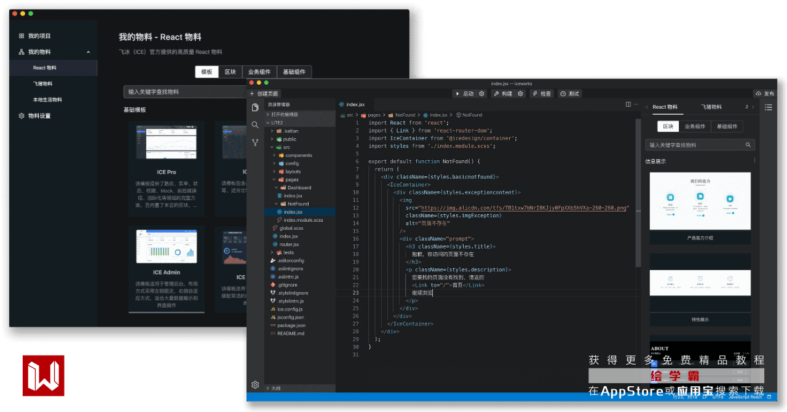Image resolution: width=787 pixels, height=412 pixels.
Task: Click the 测试 test button
Action: click(x=570, y=93)
